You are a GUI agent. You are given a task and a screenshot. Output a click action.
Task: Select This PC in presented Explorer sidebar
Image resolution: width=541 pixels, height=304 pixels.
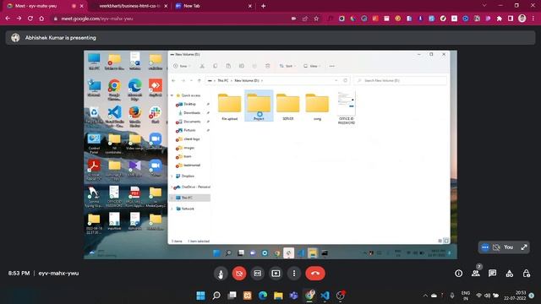click(x=190, y=198)
